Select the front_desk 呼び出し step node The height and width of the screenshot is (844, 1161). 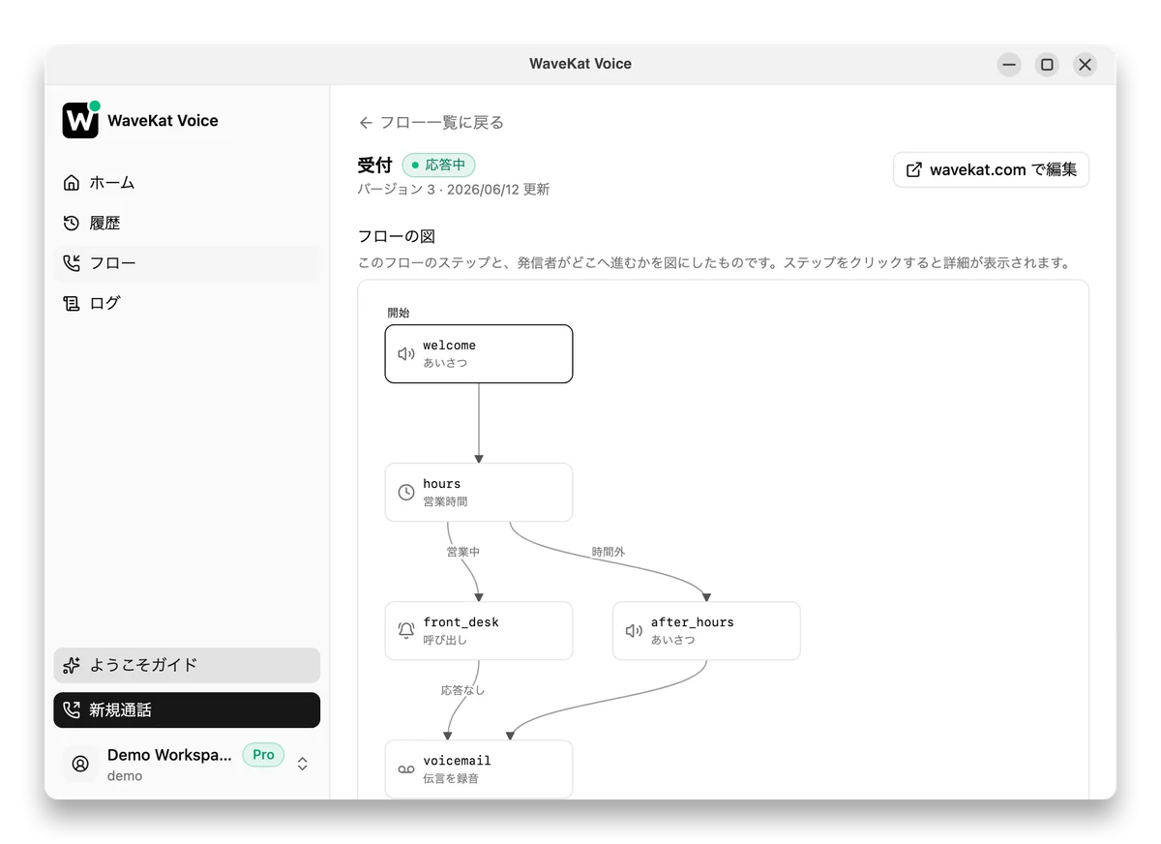pos(479,631)
